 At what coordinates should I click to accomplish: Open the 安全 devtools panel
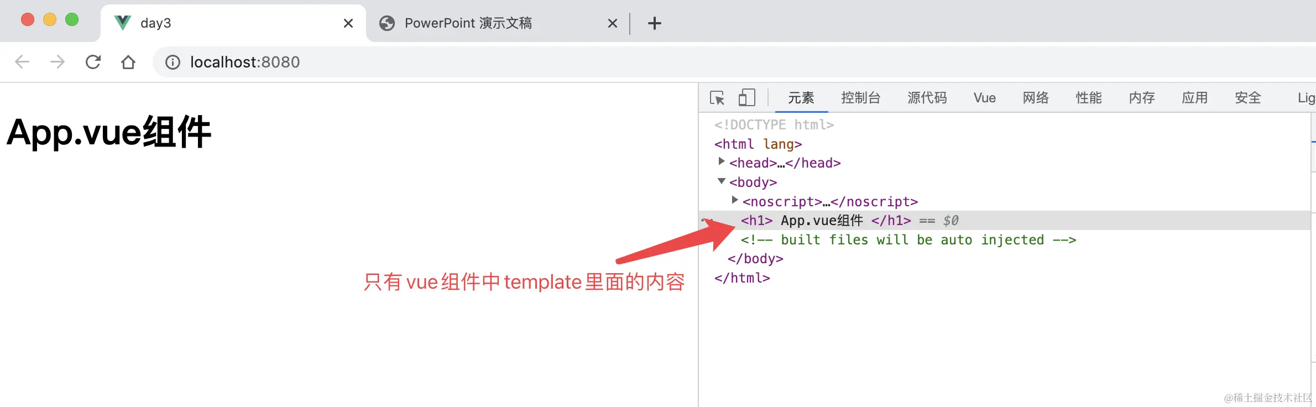coord(1248,98)
